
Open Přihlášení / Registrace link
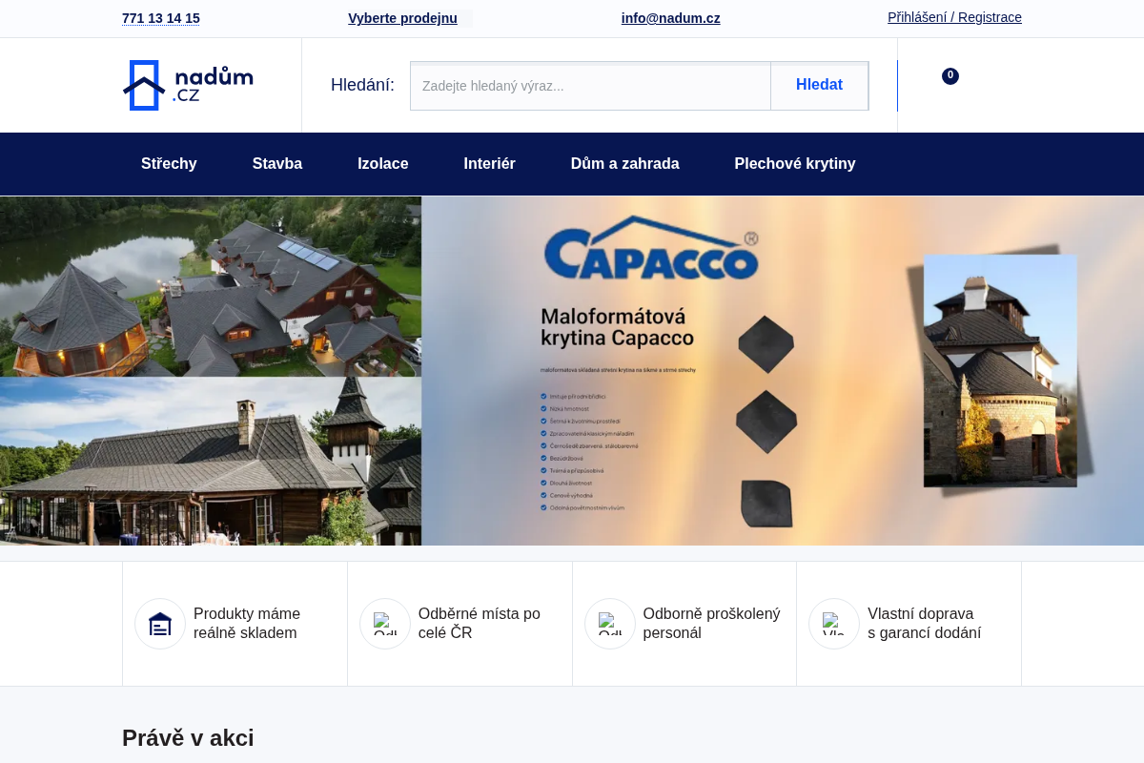pyautogui.click(x=954, y=17)
